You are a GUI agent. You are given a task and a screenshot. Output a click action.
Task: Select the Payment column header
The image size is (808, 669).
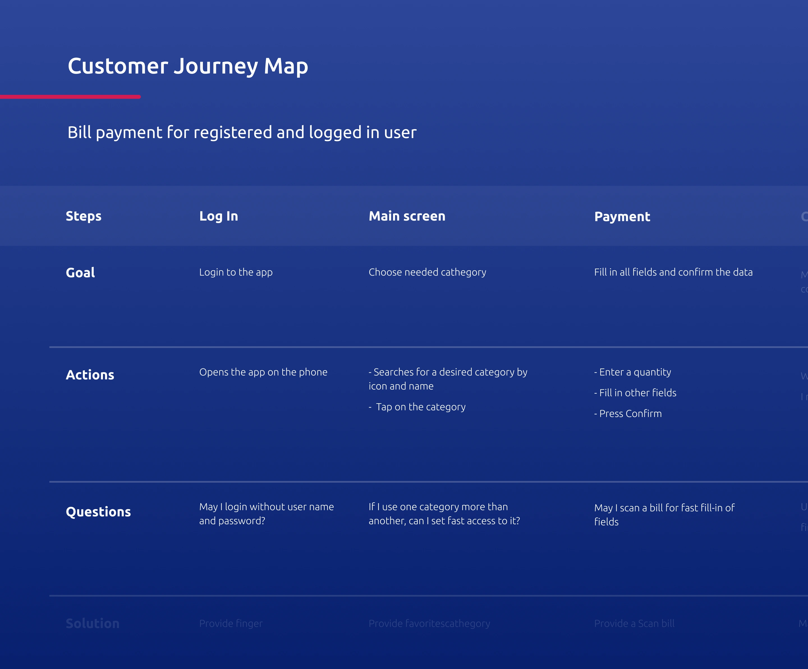(x=622, y=216)
